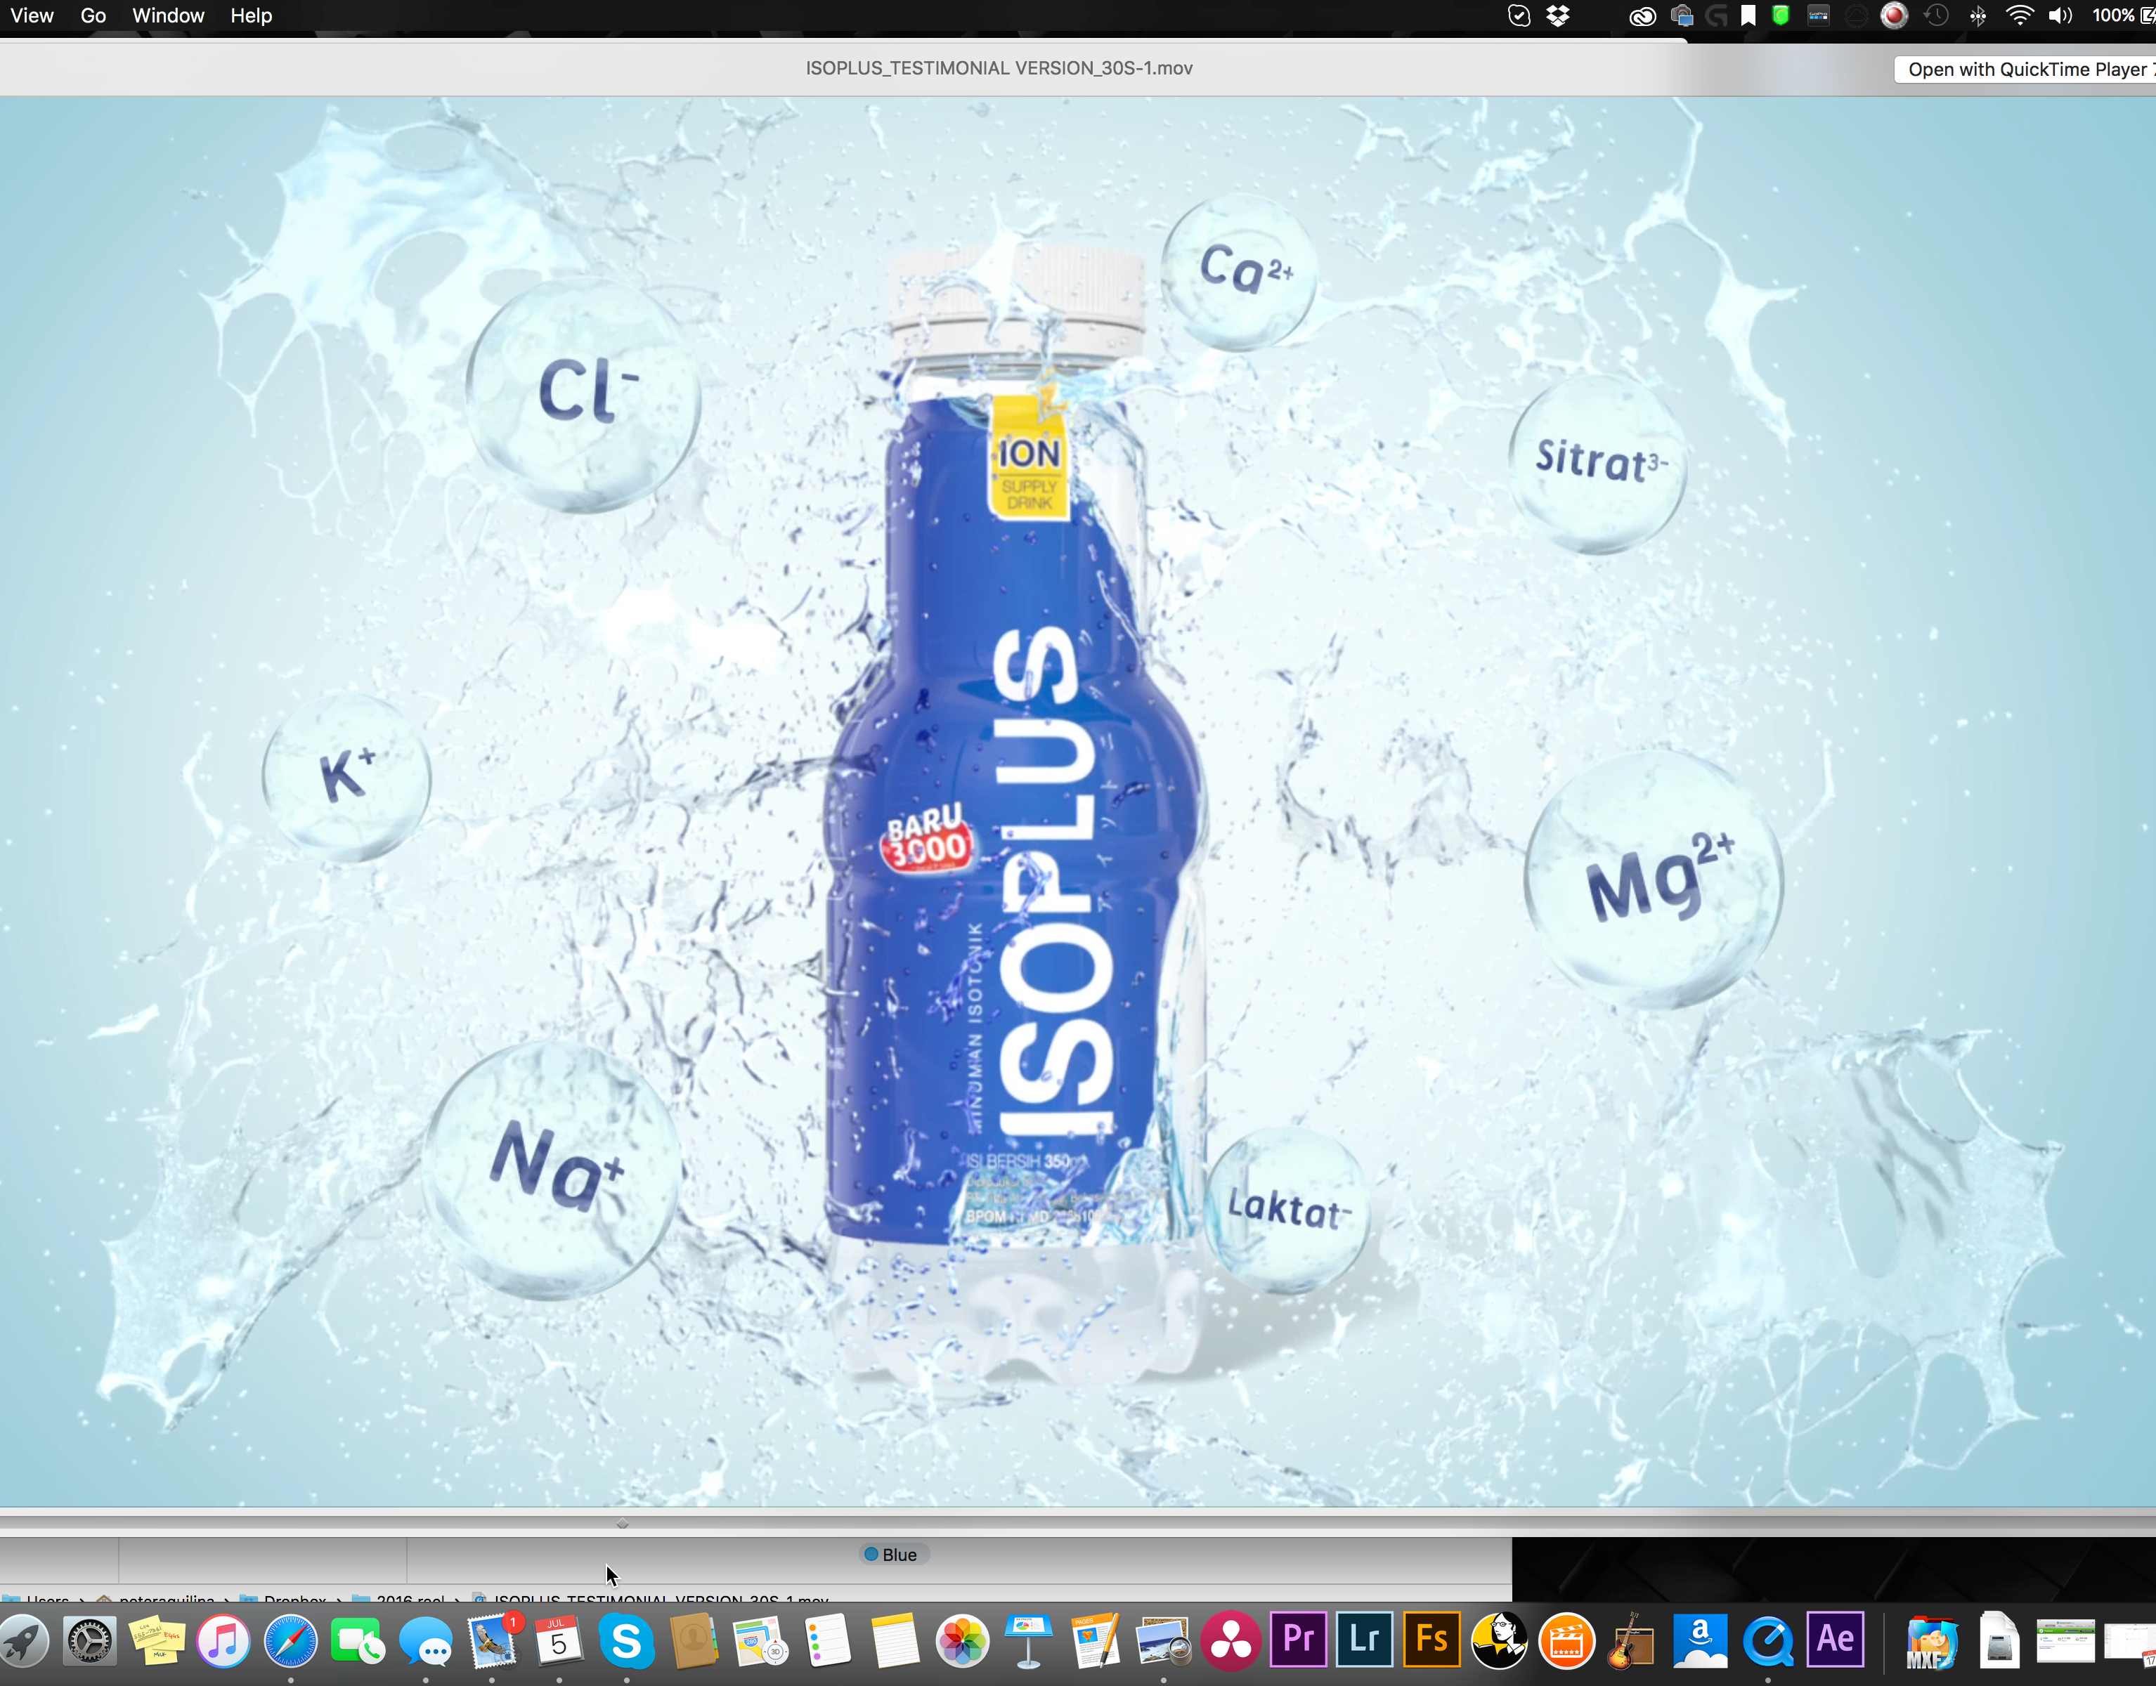This screenshot has height=1686, width=2156.
Task: Click the ISOPLUS video preview
Action: click(x=1078, y=802)
